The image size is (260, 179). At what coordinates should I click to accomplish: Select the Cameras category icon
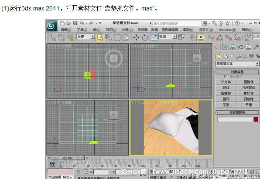[x=238, y=56]
